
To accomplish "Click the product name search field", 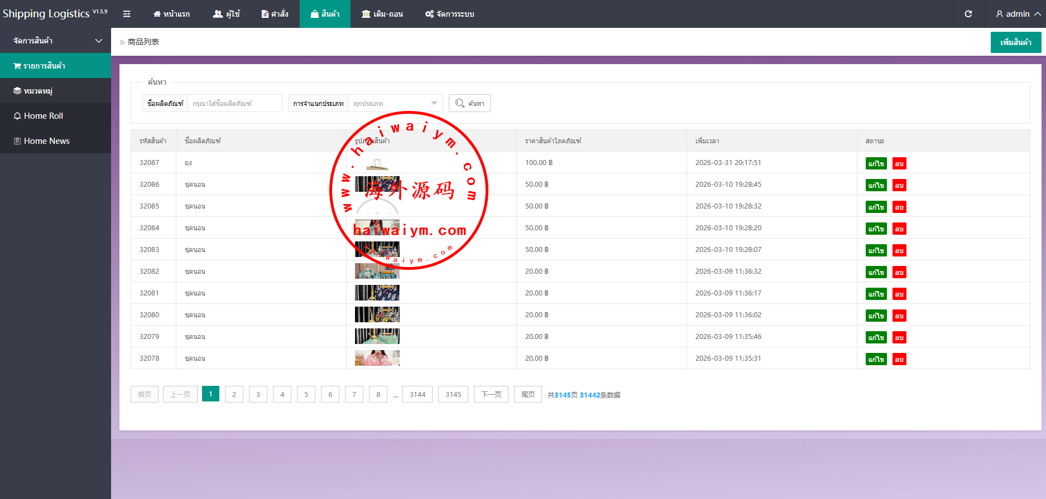I will point(234,103).
